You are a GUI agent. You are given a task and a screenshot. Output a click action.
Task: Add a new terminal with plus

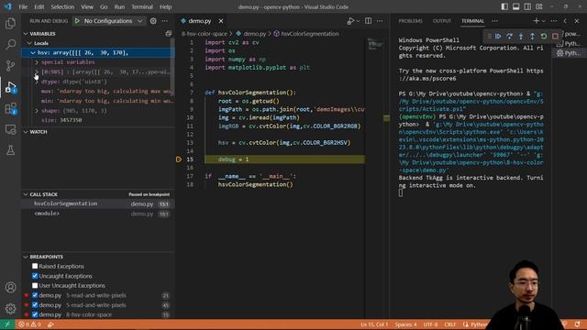click(x=536, y=21)
